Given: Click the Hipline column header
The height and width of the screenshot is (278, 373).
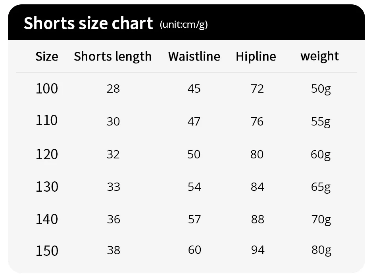Looking at the screenshot, I should point(256,57).
